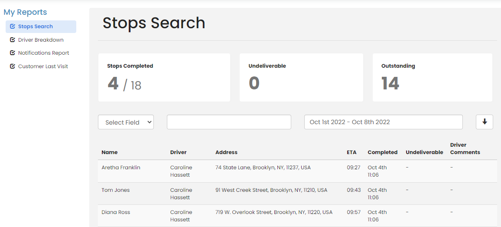The width and height of the screenshot is (501, 227).
Task: Open the Driver Breakdown report
Action: pos(41,40)
